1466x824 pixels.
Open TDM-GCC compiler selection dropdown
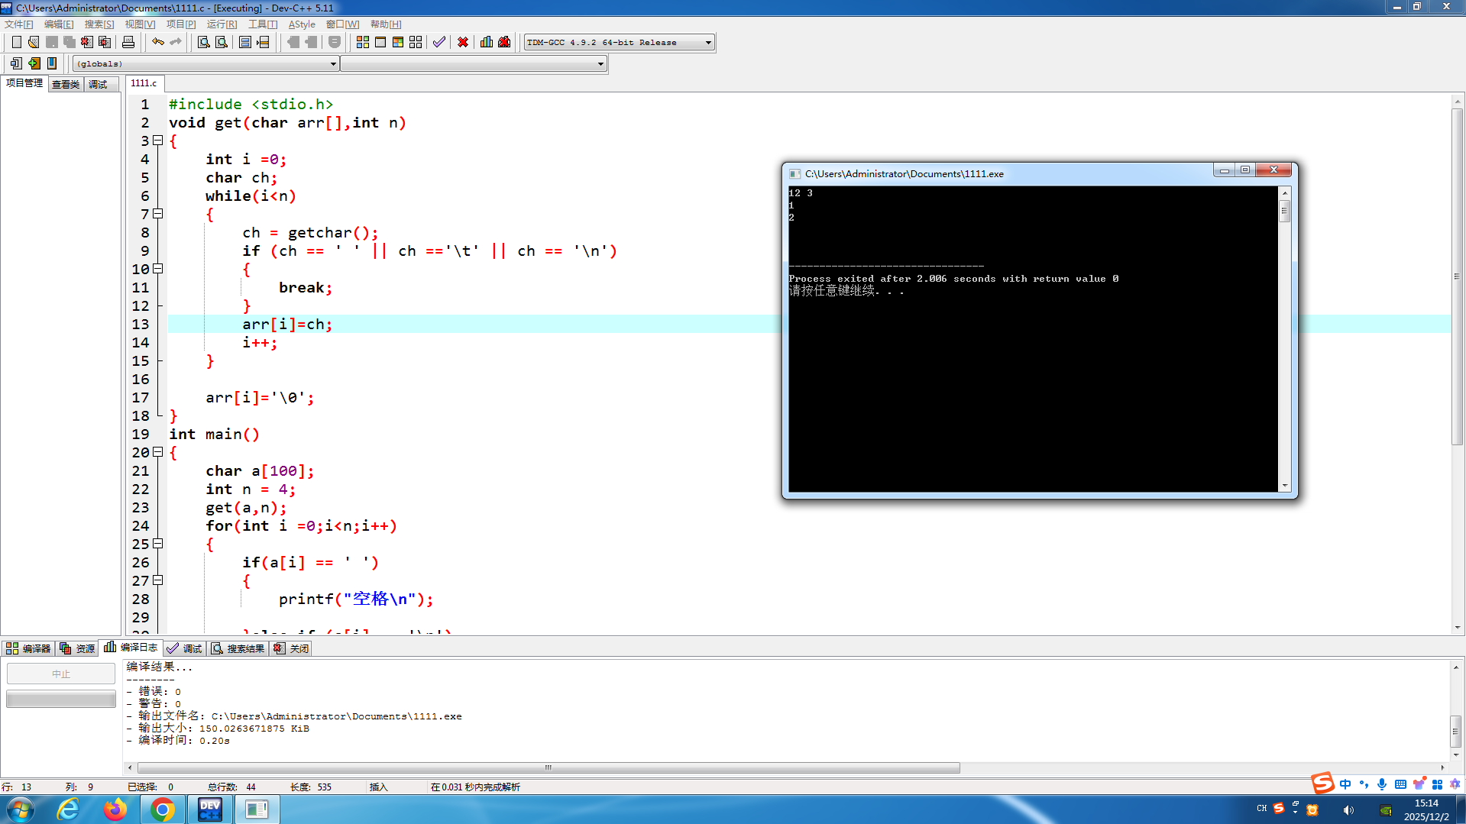click(620, 42)
